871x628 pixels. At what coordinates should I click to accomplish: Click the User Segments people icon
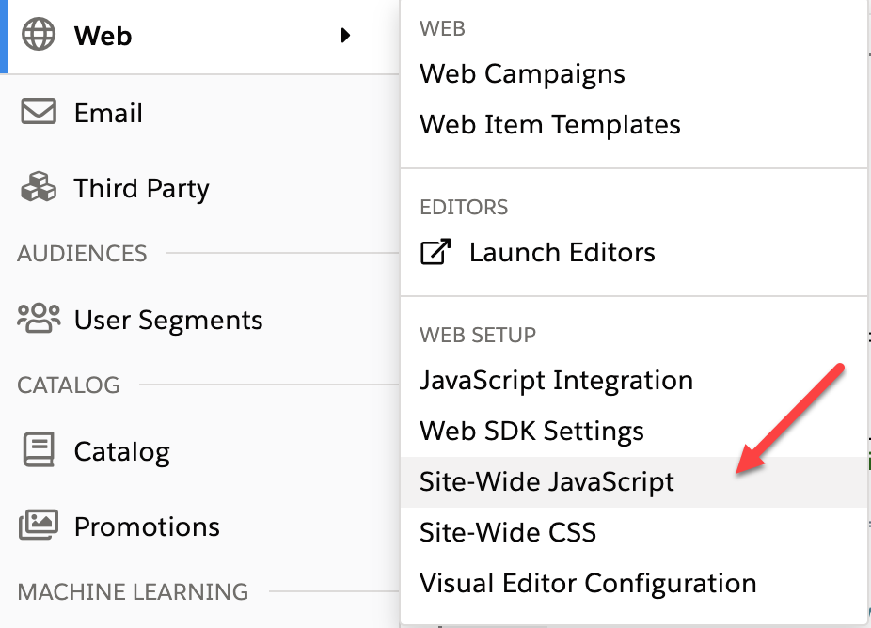pyautogui.click(x=39, y=318)
